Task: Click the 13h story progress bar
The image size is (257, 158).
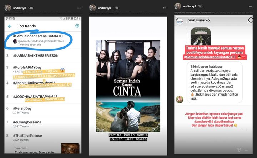Action: point(128,14)
